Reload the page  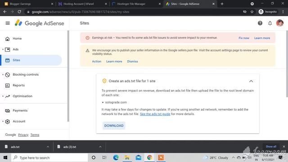coord(19,12)
